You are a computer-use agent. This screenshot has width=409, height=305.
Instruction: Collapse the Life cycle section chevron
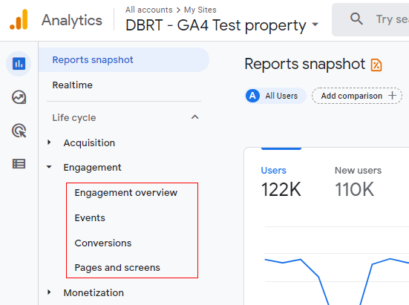click(194, 117)
